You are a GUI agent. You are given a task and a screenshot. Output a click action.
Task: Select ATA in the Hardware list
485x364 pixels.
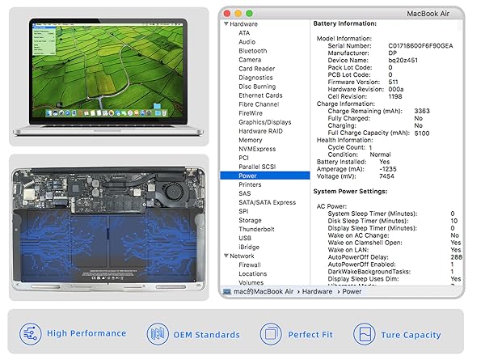click(244, 33)
